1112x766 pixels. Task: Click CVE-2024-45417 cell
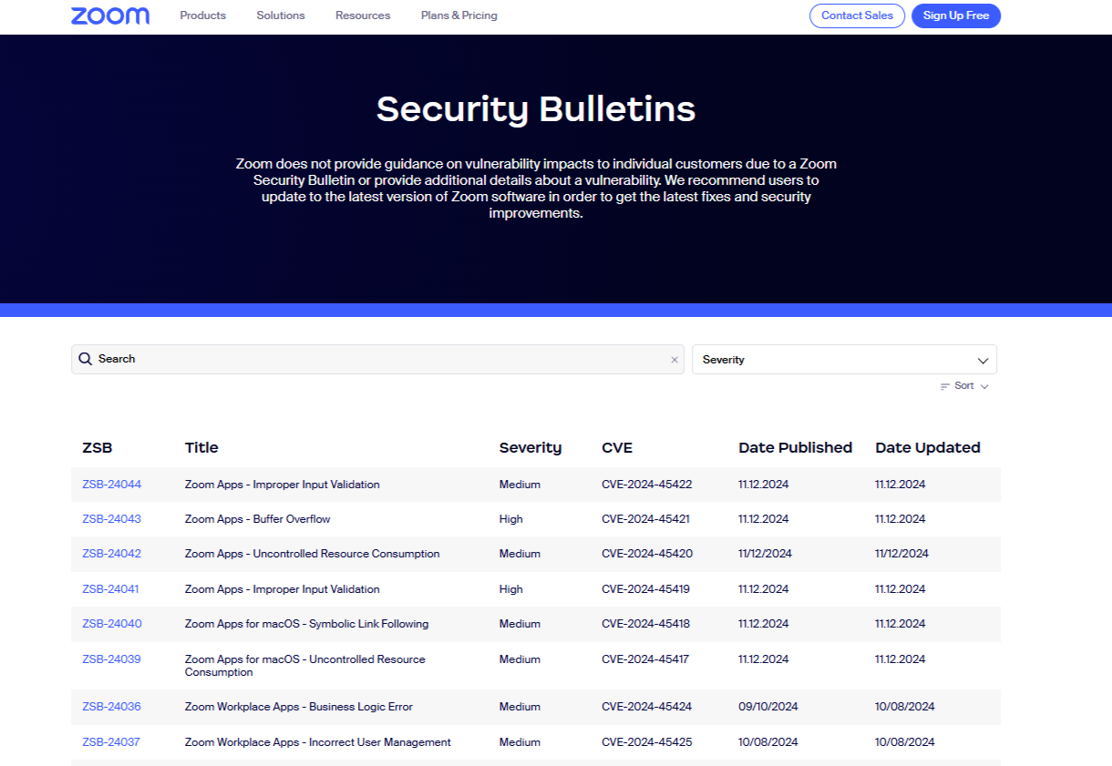(645, 659)
